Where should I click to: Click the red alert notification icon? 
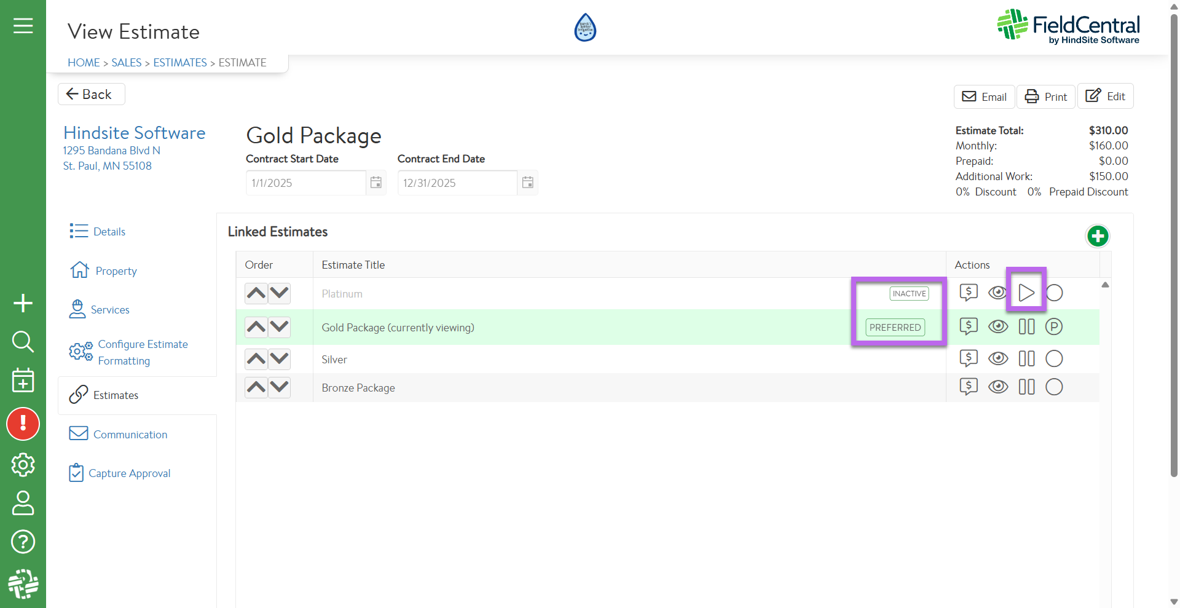tap(23, 424)
